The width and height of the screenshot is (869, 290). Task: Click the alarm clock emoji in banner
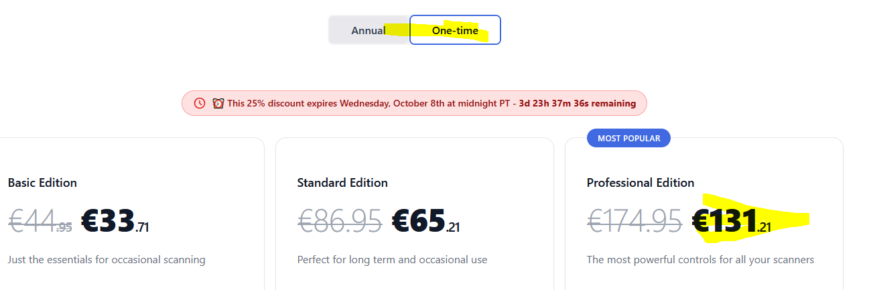click(x=218, y=103)
